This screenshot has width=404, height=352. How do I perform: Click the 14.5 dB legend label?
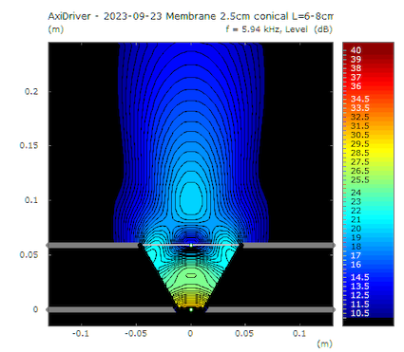360,277
